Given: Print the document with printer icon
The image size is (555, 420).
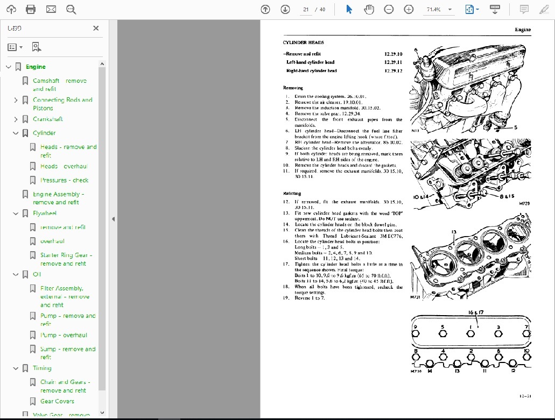Looking at the screenshot, I should coord(31,10).
